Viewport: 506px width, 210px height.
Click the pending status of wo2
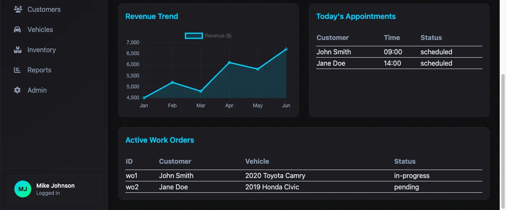tap(406, 187)
